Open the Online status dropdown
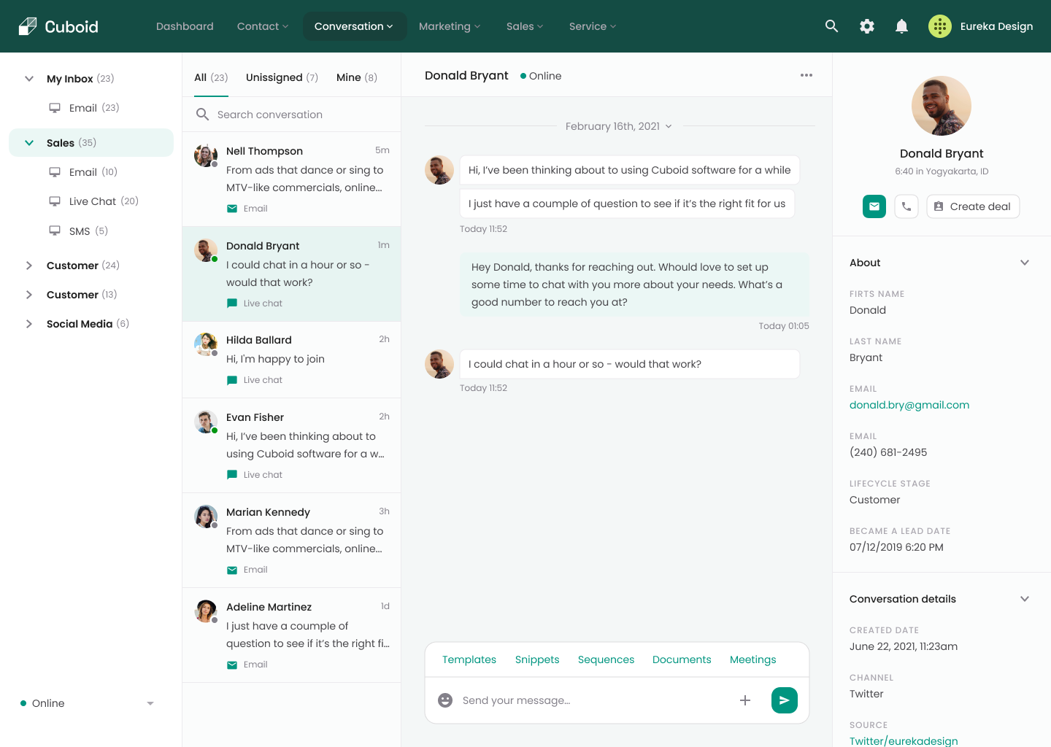Screen dimensions: 1051x747 tap(150, 703)
